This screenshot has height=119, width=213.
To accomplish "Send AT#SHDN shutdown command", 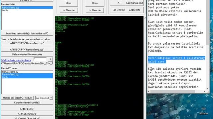I will (x=134, y=10).
